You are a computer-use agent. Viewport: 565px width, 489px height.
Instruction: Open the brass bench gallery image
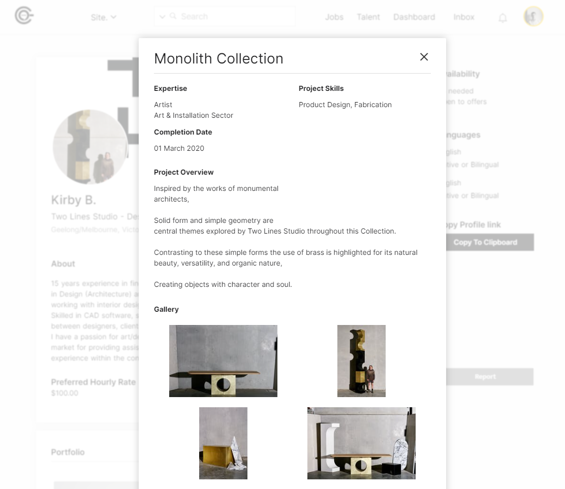pyautogui.click(x=223, y=361)
